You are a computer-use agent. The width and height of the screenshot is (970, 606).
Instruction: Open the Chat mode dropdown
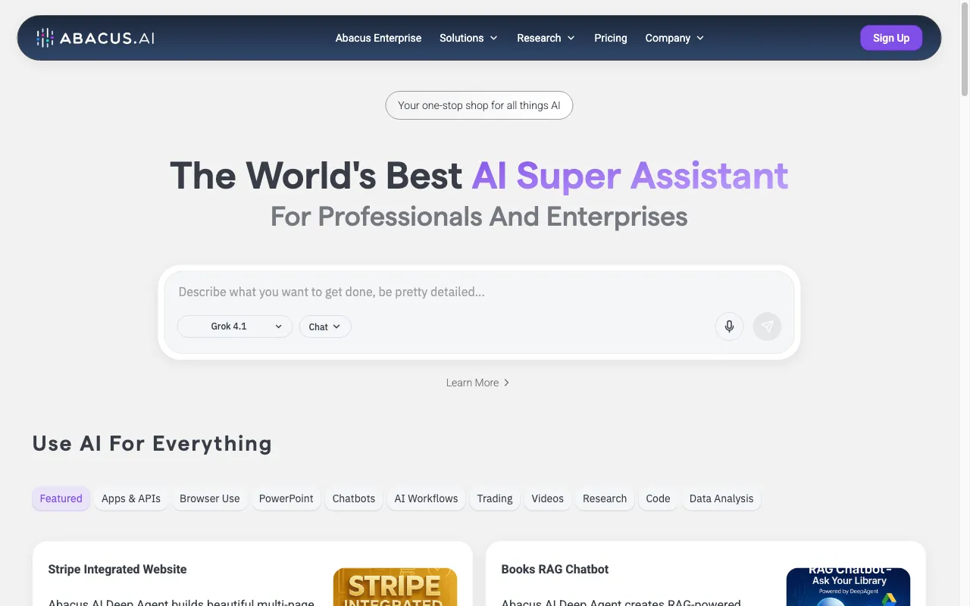(325, 326)
